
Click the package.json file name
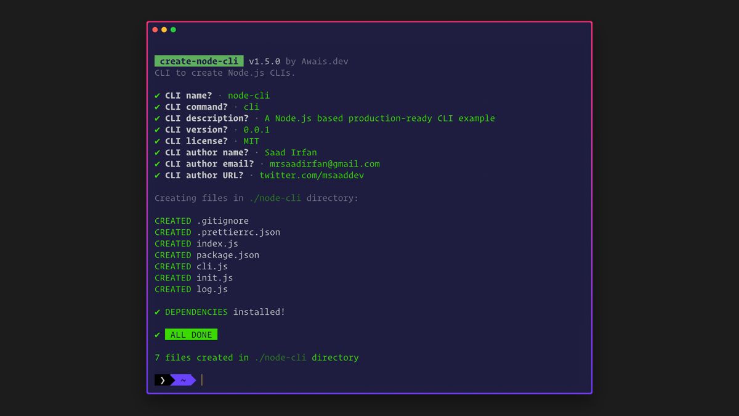pos(228,255)
